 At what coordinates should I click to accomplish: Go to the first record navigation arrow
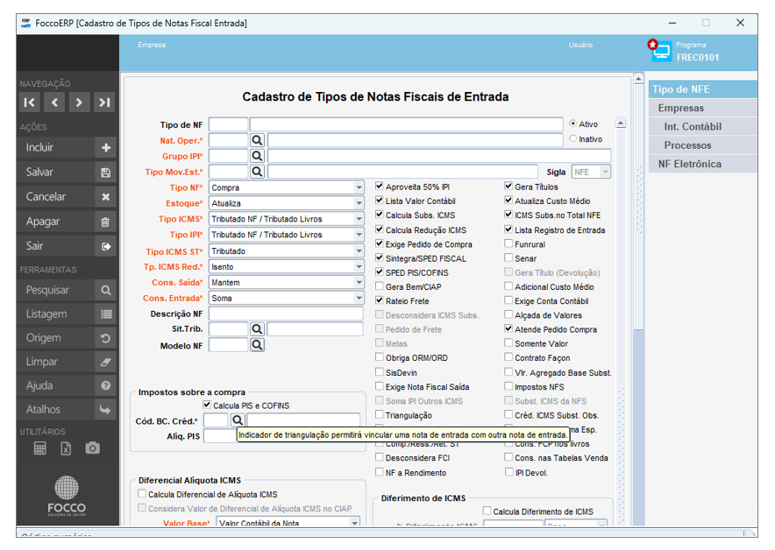point(30,102)
